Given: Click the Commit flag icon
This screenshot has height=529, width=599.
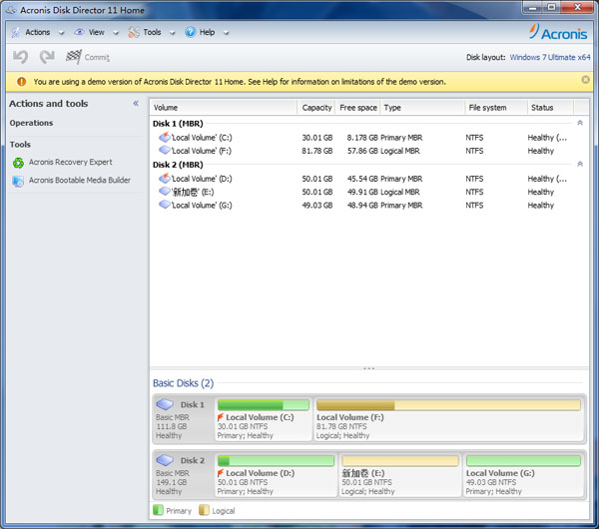Looking at the screenshot, I should pos(74,58).
